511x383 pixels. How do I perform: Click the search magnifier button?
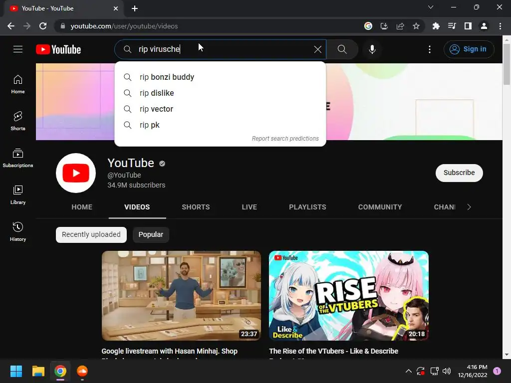pos(342,49)
